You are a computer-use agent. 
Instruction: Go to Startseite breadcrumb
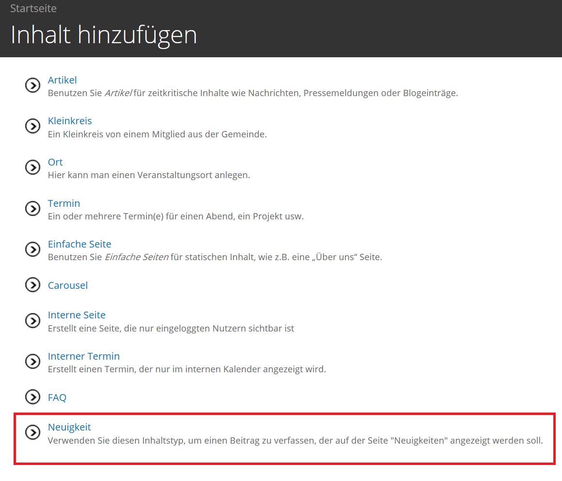pyautogui.click(x=33, y=8)
